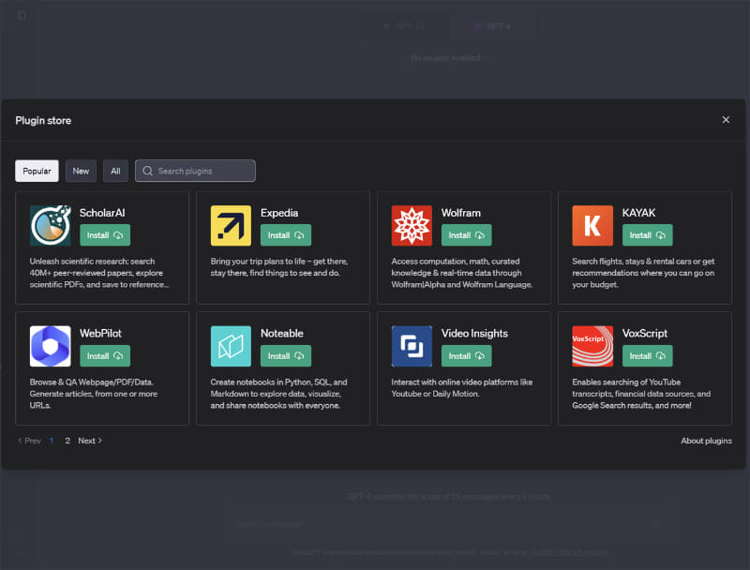Viewport: 750px width, 570px height.
Task: Click the Video Insights plugin logo
Action: 412,346
